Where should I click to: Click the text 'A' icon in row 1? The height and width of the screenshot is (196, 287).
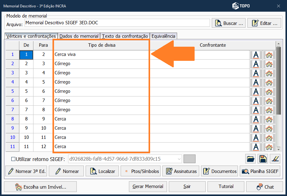click(x=256, y=55)
